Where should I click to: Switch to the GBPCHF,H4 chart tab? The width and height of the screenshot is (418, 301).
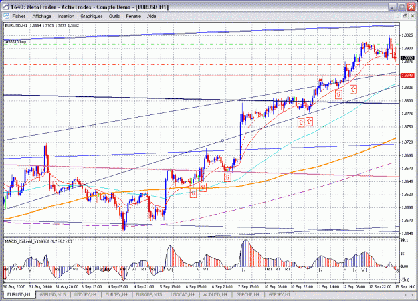248,294
